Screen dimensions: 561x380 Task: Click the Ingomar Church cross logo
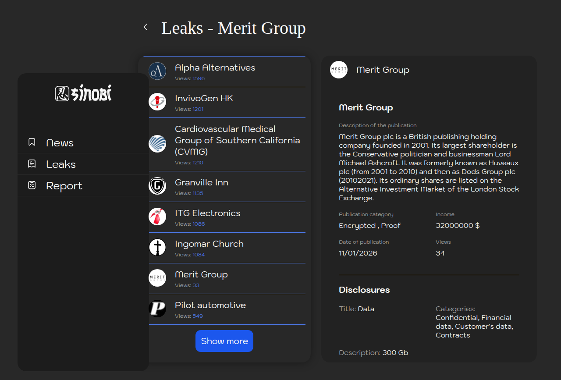[x=157, y=247]
